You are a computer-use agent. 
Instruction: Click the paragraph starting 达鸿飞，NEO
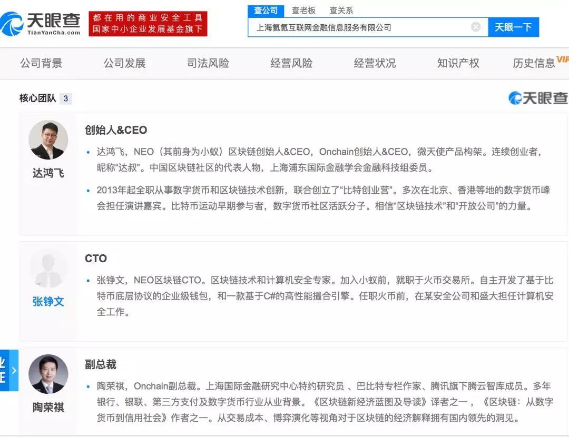coord(319,160)
